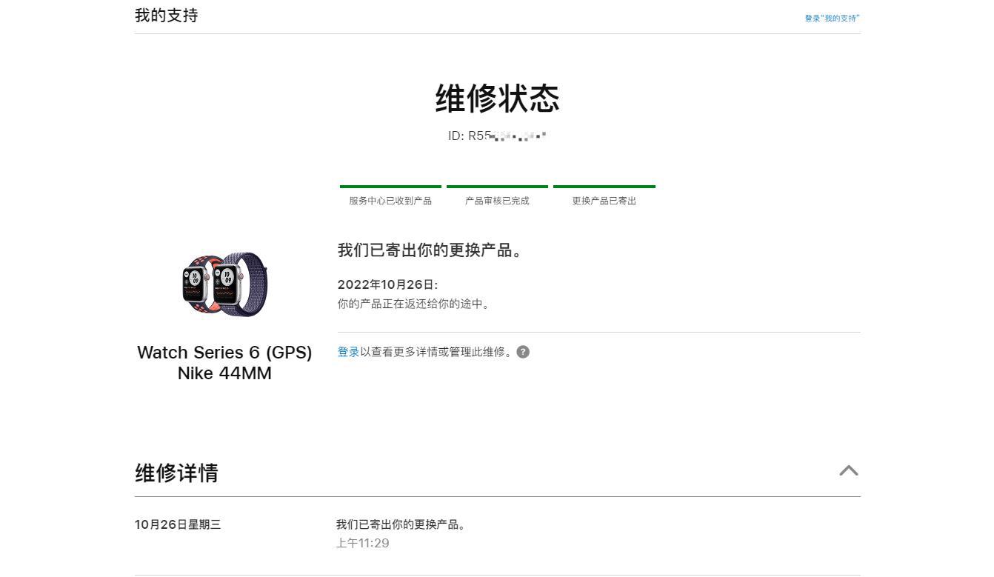Click the question mark help icon

(x=523, y=352)
